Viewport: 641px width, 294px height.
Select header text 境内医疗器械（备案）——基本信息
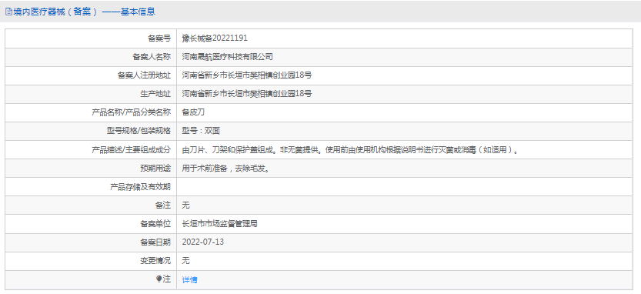click(x=84, y=12)
